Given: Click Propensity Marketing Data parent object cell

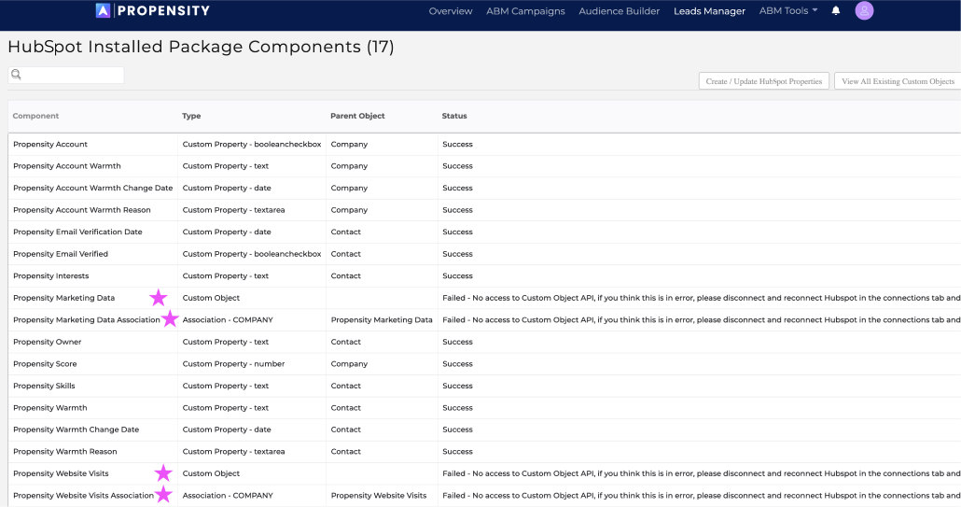Looking at the screenshot, I should click(382, 320).
